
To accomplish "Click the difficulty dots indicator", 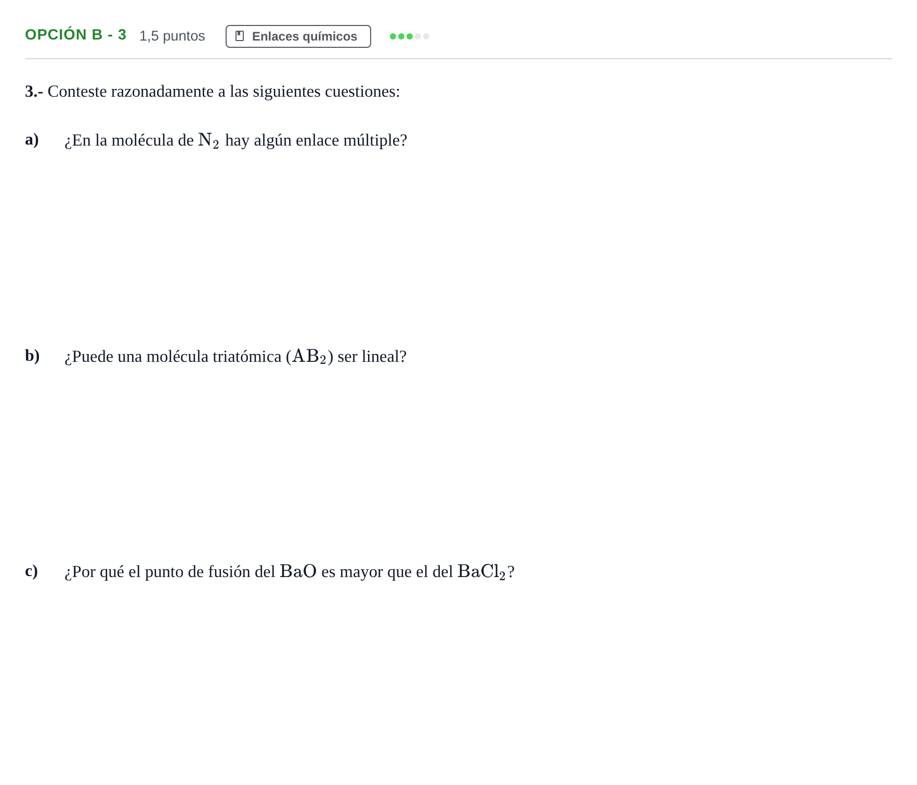I will click(x=410, y=36).
